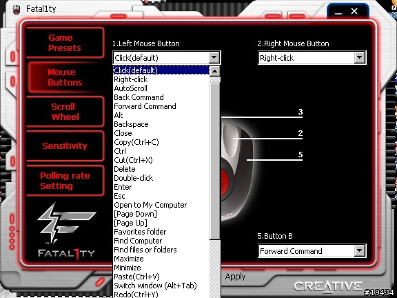This screenshot has height=298, width=397.
Task: Click the Fatal1ty lightning logo
Action: point(66,223)
